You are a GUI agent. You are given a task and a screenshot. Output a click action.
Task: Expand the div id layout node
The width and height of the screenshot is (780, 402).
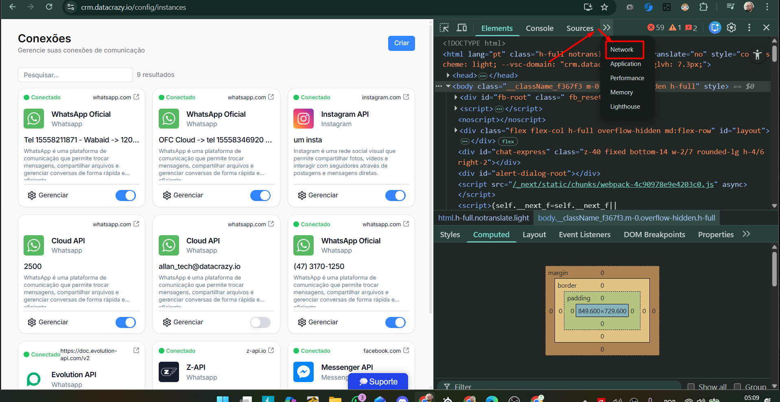pos(456,131)
